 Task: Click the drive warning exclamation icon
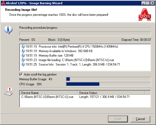[x=8, y=92]
